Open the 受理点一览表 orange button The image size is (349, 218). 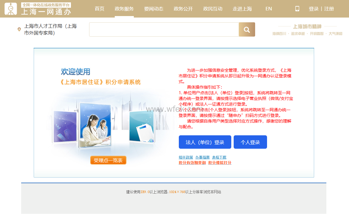108,160
